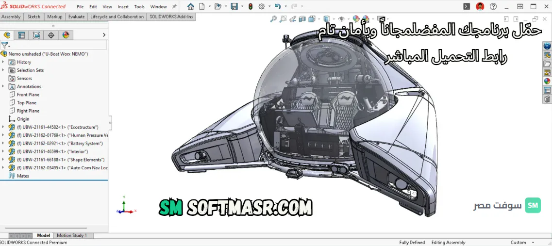Image resolution: width=552 pixels, height=246 pixels.
Task: Open the Help question mark icon
Action: point(493,6)
